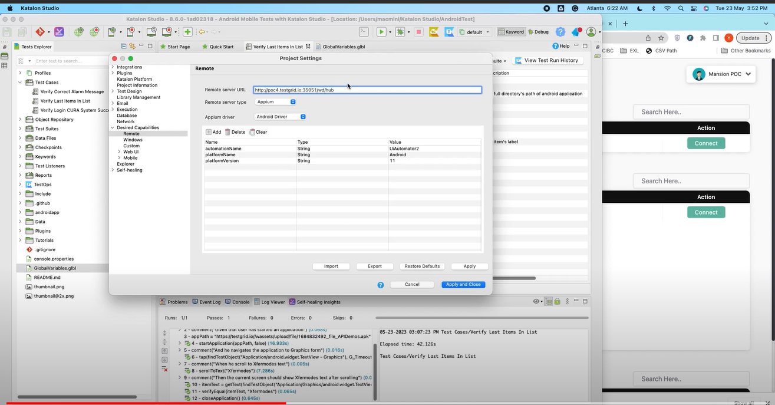Open the GlobalVariables.glbl editor tab
Image resolution: width=775 pixels, height=405 pixels.
(340, 47)
